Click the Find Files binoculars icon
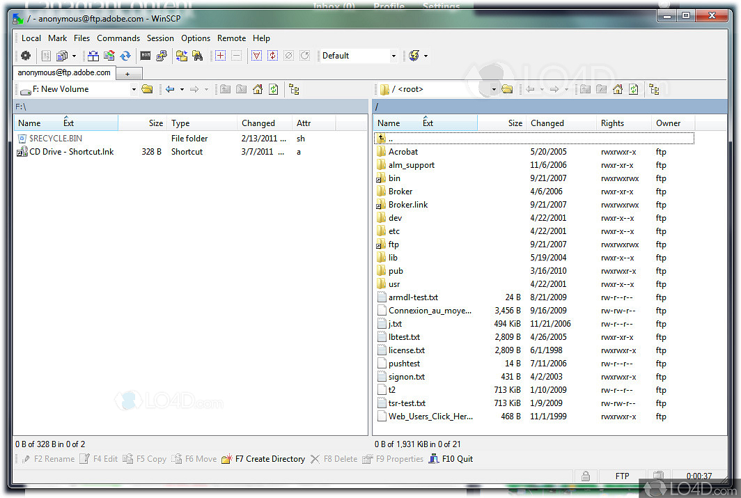The width and height of the screenshot is (741, 498). [x=198, y=56]
